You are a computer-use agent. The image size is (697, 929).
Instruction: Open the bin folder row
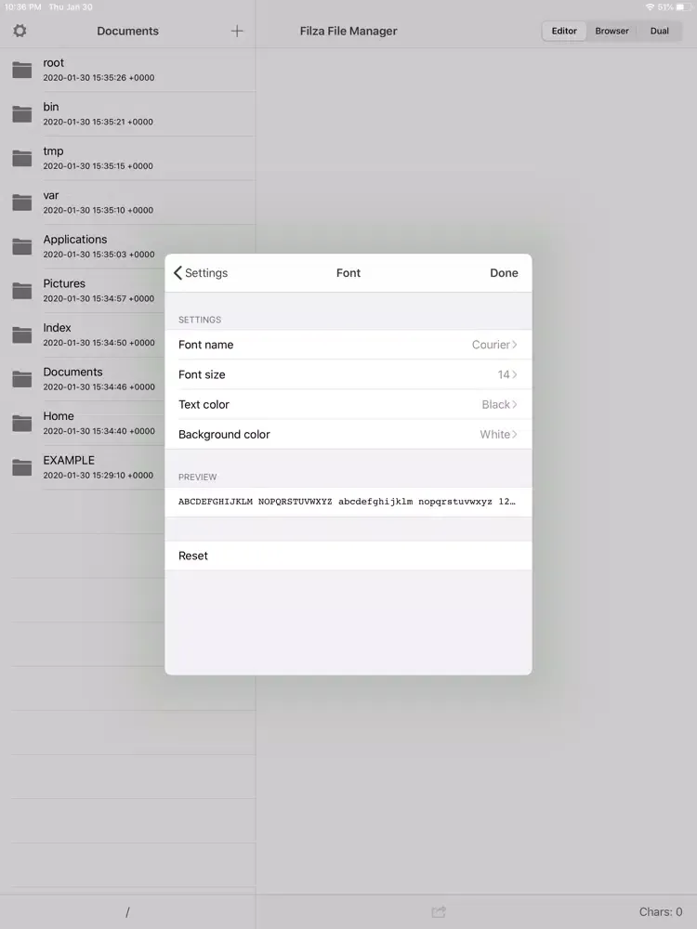[x=127, y=113]
